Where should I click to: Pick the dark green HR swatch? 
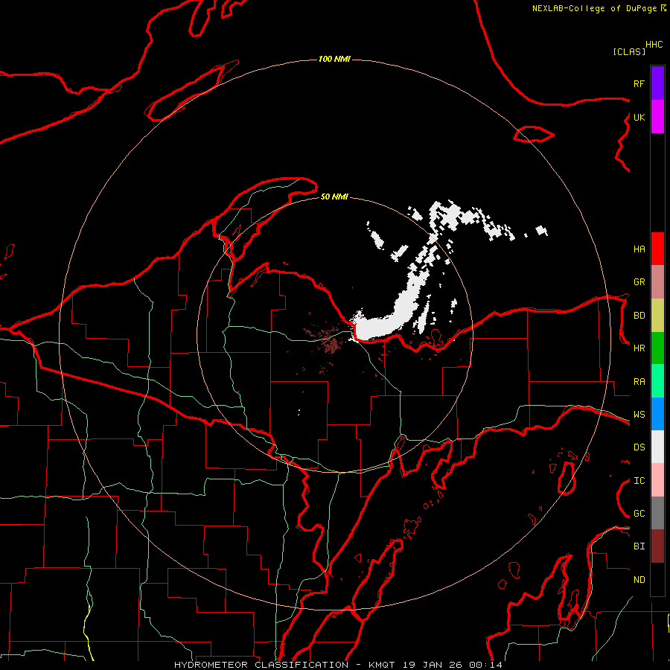(657, 348)
